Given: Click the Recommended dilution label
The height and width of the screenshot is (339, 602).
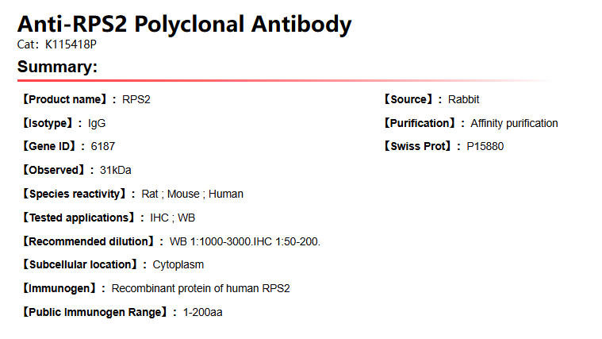Looking at the screenshot, I should pyautogui.click(x=89, y=241).
